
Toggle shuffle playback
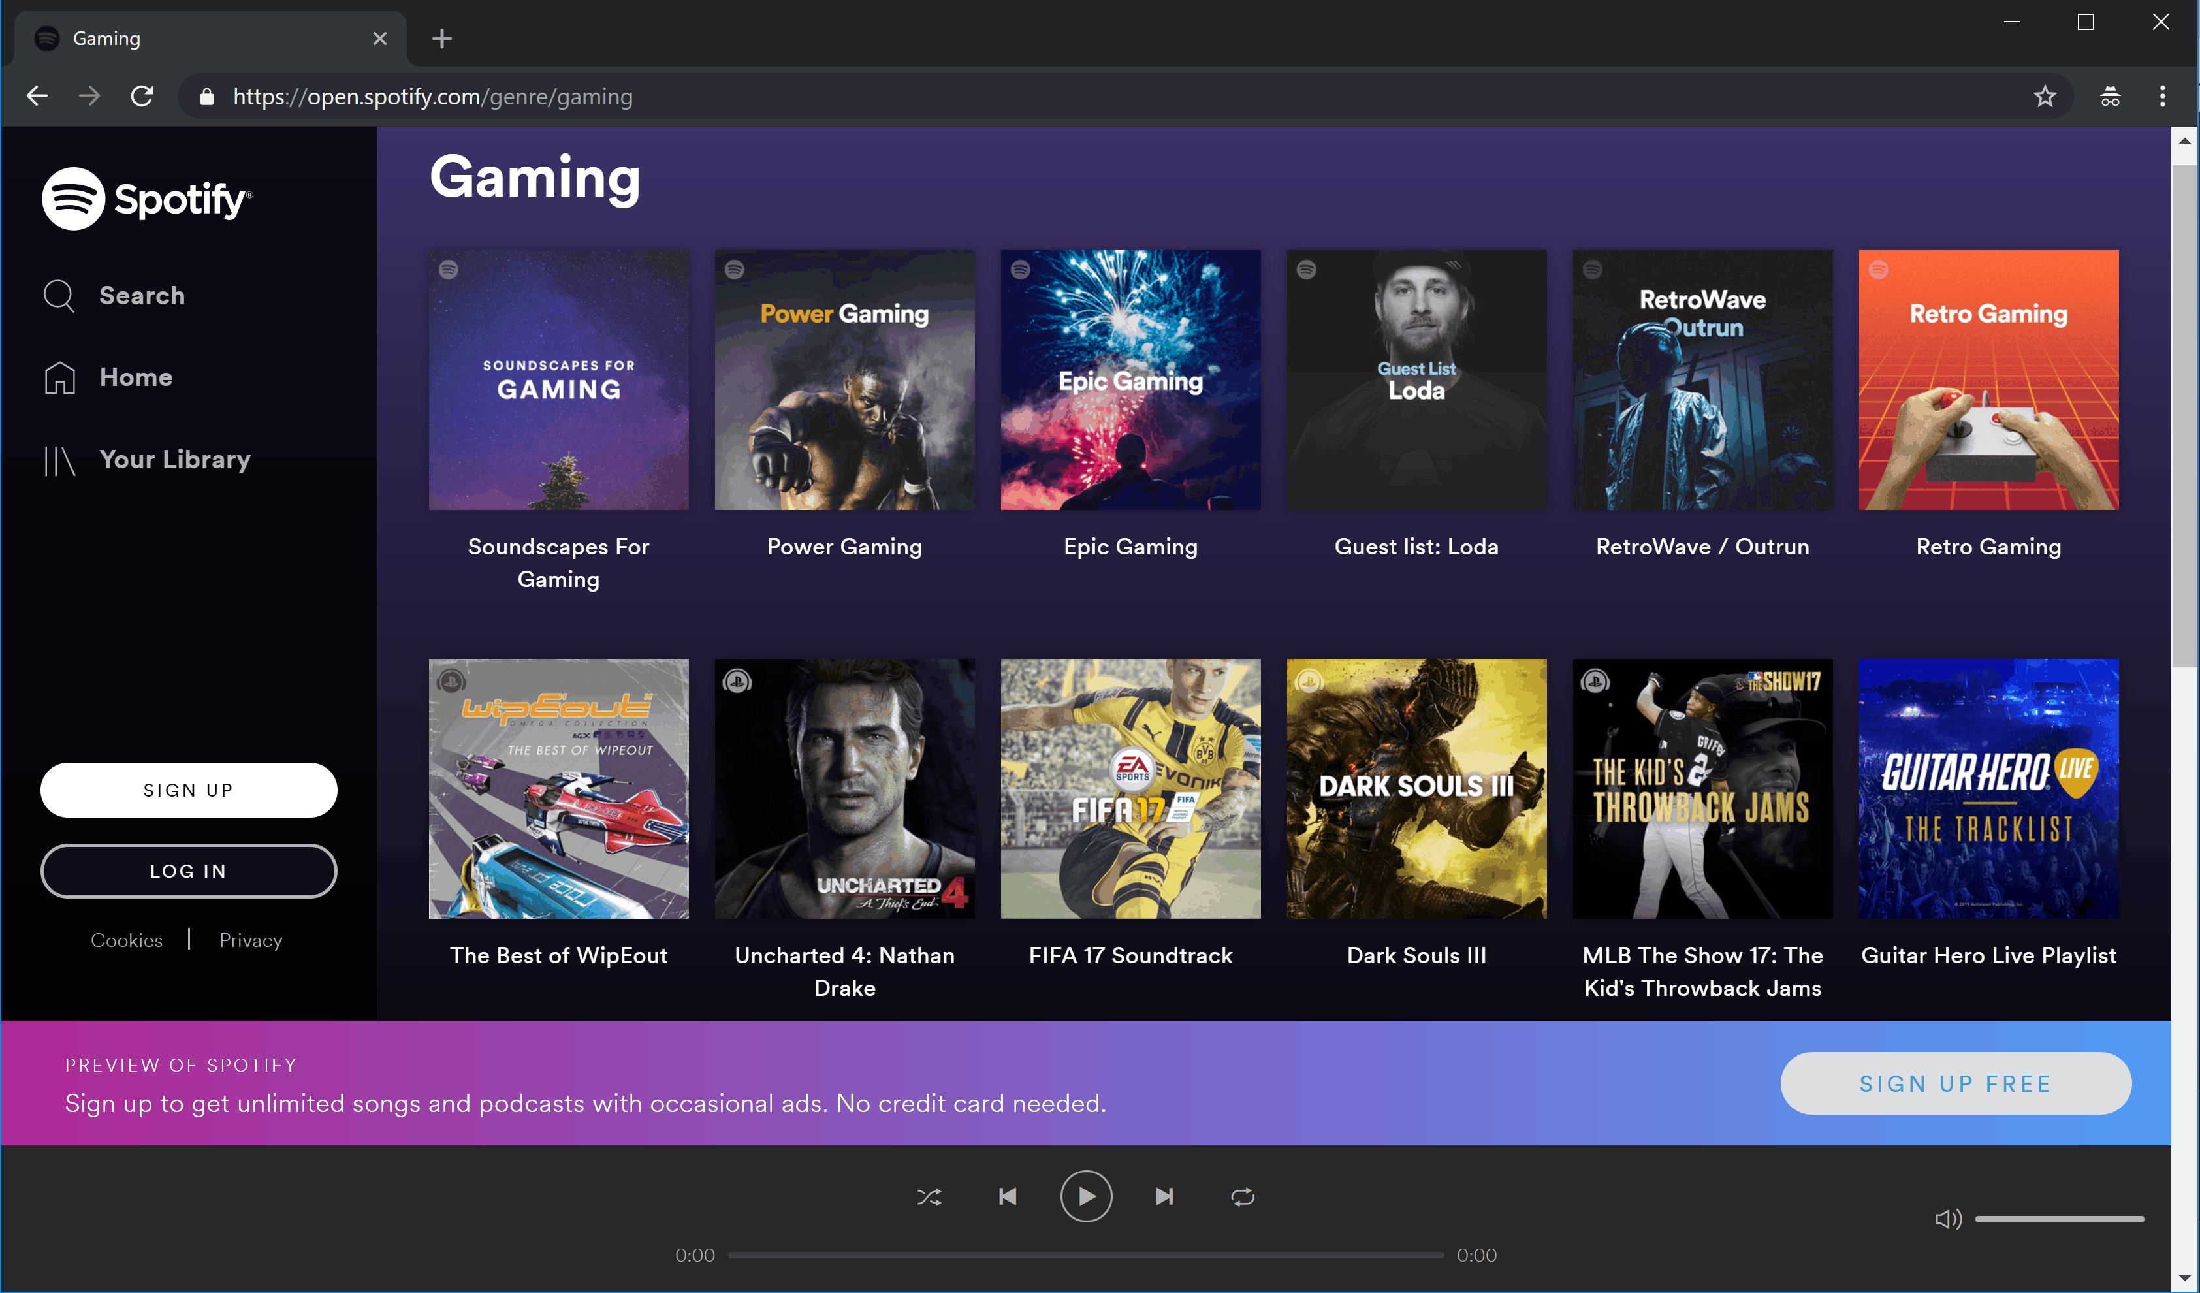pos(929,1197)
